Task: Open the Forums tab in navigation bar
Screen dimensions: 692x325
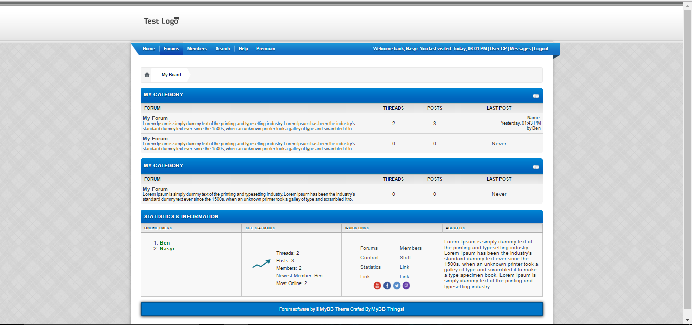Action: click(171, 49)
